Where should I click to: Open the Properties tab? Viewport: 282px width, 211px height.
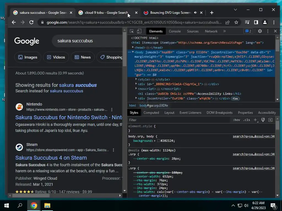pos(245,113)
